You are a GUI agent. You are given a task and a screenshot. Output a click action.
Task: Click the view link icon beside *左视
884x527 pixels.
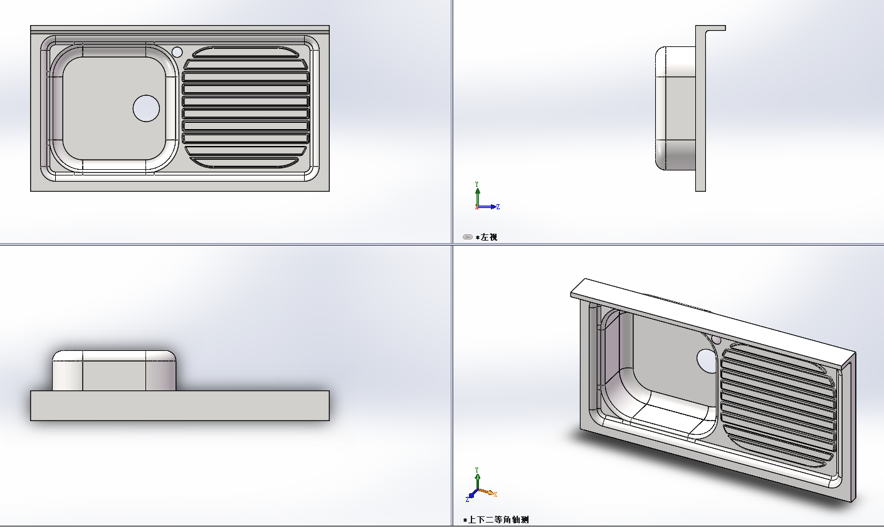coord(467,237)
